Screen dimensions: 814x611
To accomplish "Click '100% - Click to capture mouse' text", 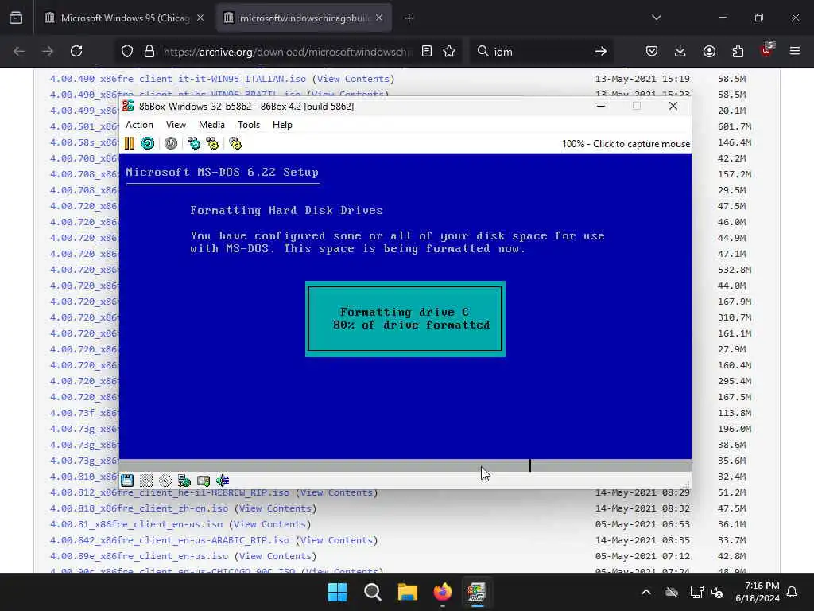I will pyautogui.click(x=626, y=144).
